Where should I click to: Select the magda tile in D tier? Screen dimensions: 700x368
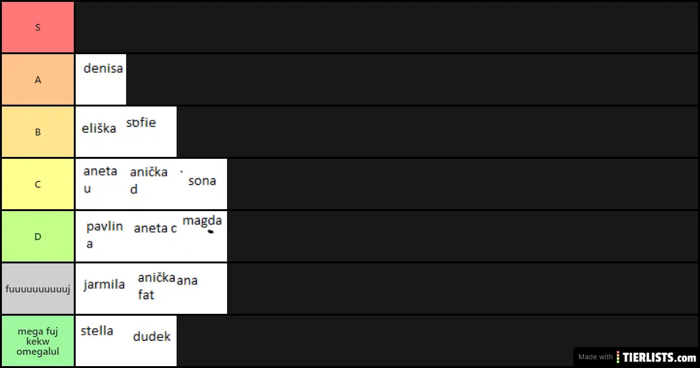202,236
